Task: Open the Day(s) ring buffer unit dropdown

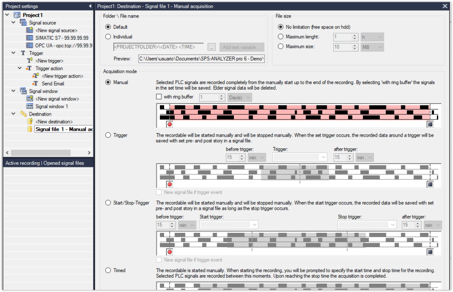Action: [x=240, y=97]
